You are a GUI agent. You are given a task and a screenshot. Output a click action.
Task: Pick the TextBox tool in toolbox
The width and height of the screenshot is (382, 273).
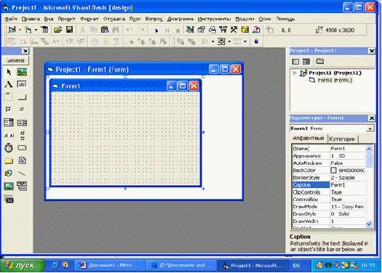(x=22, y=85)
